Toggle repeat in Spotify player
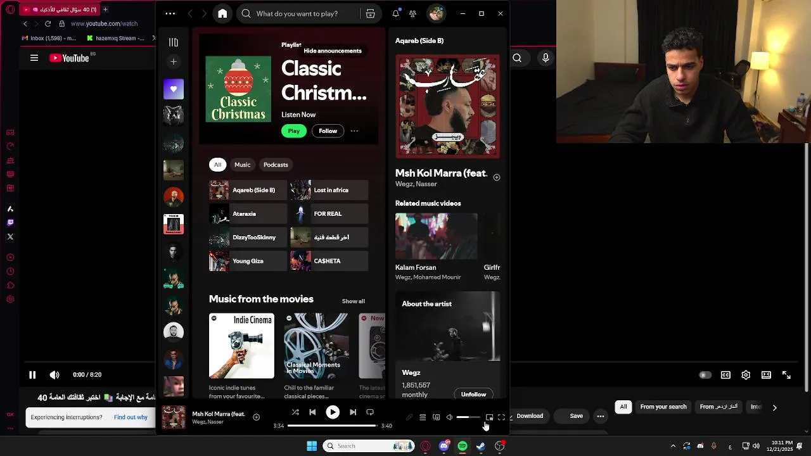Image resolution: width=811 pixels, height=456 pixels. click(x=370, y=412)
